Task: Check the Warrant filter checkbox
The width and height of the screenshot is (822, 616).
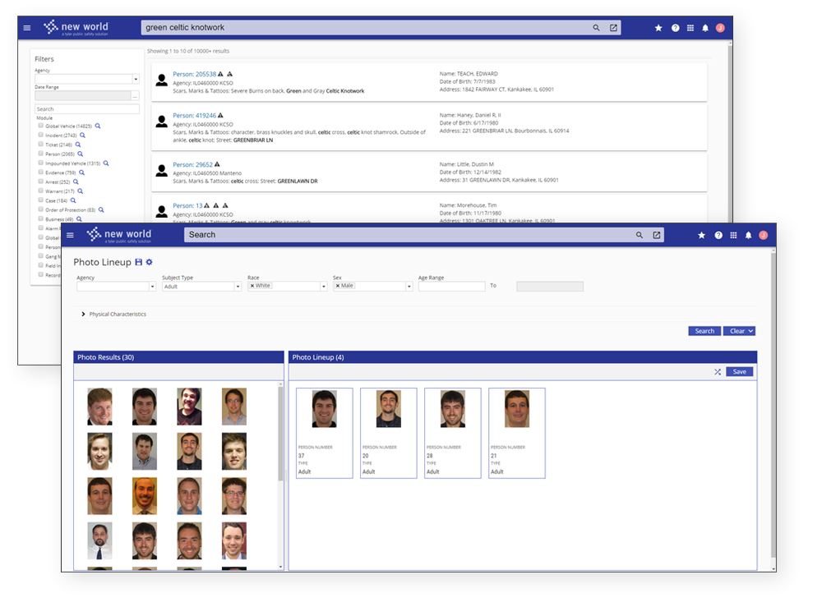Action: tap(40, 191)
